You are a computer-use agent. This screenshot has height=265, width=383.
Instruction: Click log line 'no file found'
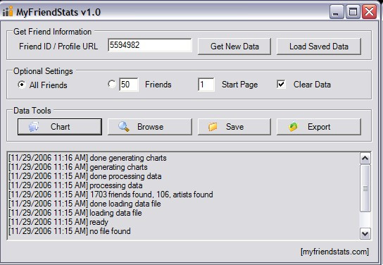70,231
